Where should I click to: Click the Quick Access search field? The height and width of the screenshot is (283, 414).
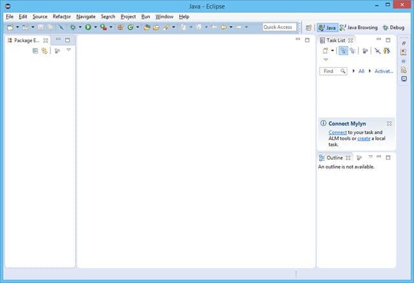[x=279, y=27]
